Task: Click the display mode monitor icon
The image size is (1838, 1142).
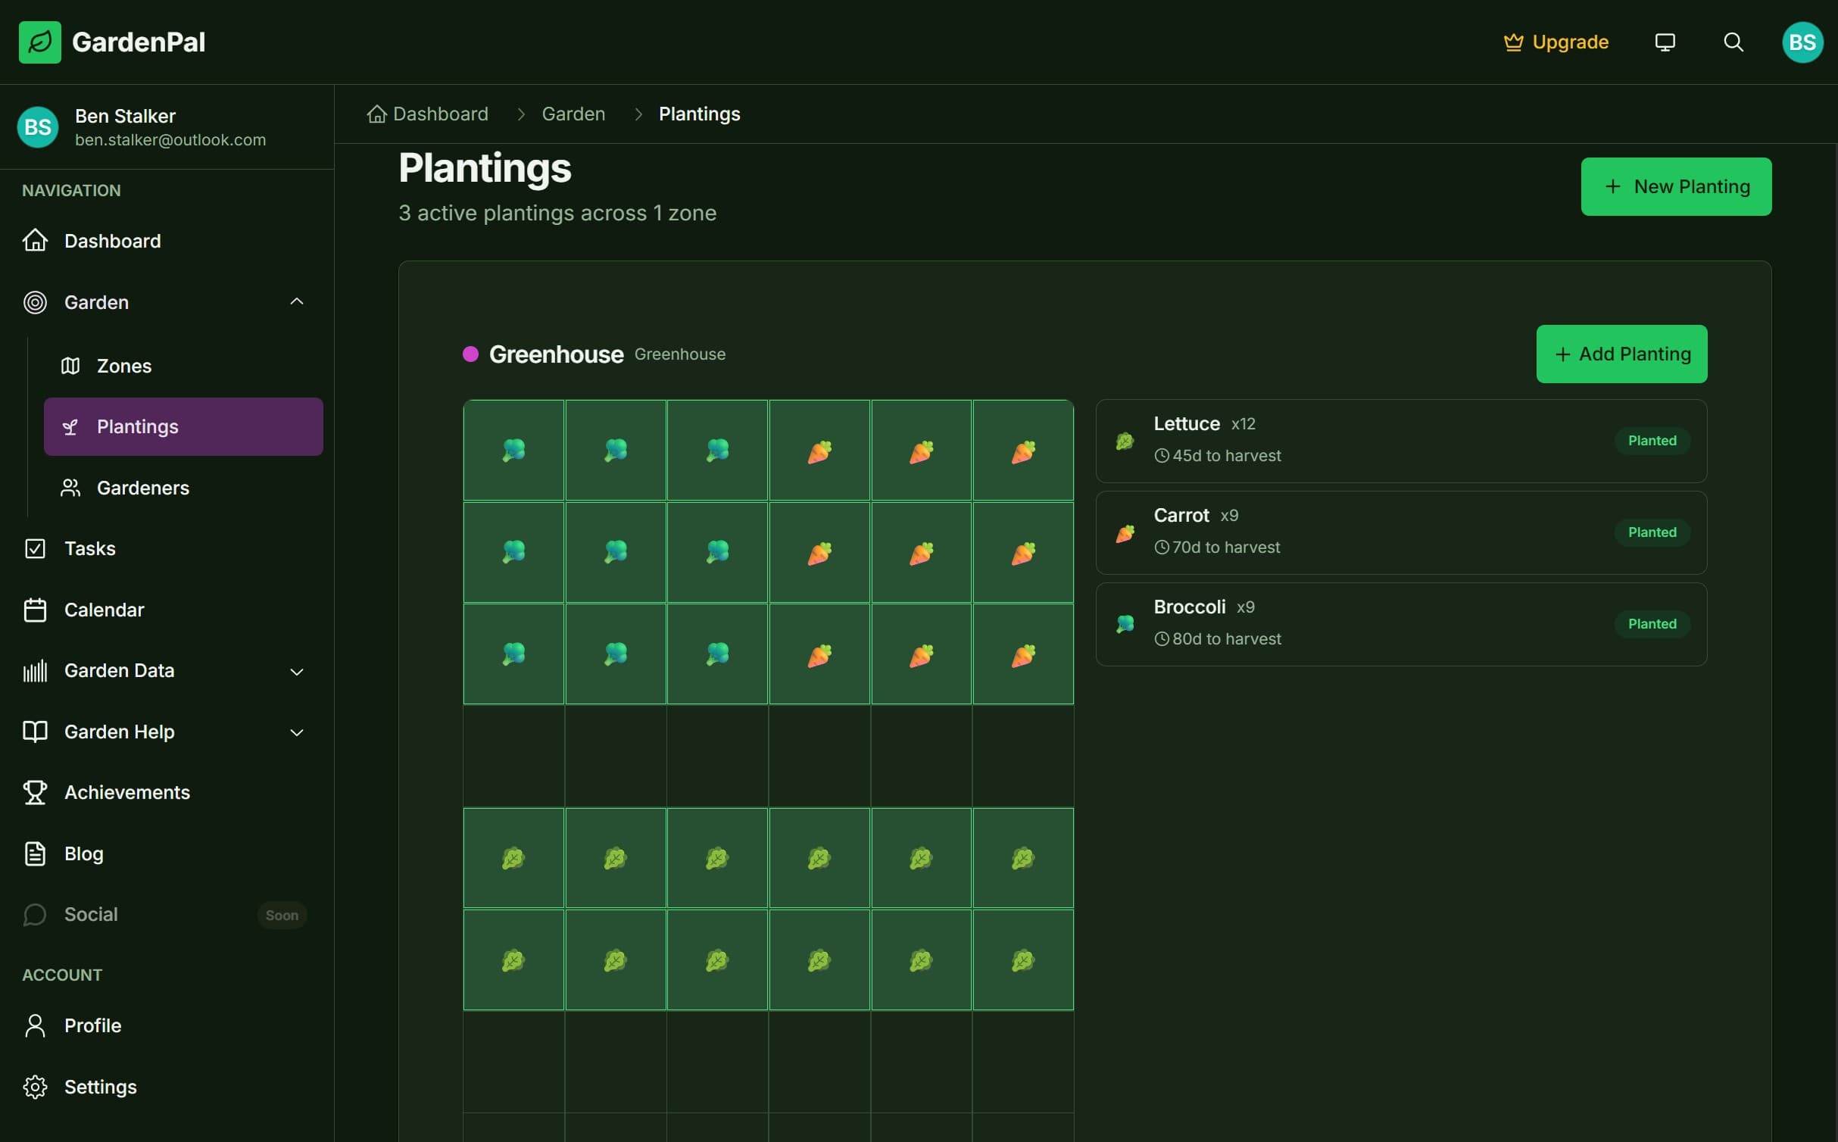Action: (1665, 42)
